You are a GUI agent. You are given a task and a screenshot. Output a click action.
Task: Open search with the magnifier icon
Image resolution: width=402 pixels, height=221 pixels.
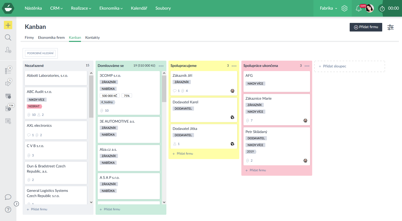[8, 37]
